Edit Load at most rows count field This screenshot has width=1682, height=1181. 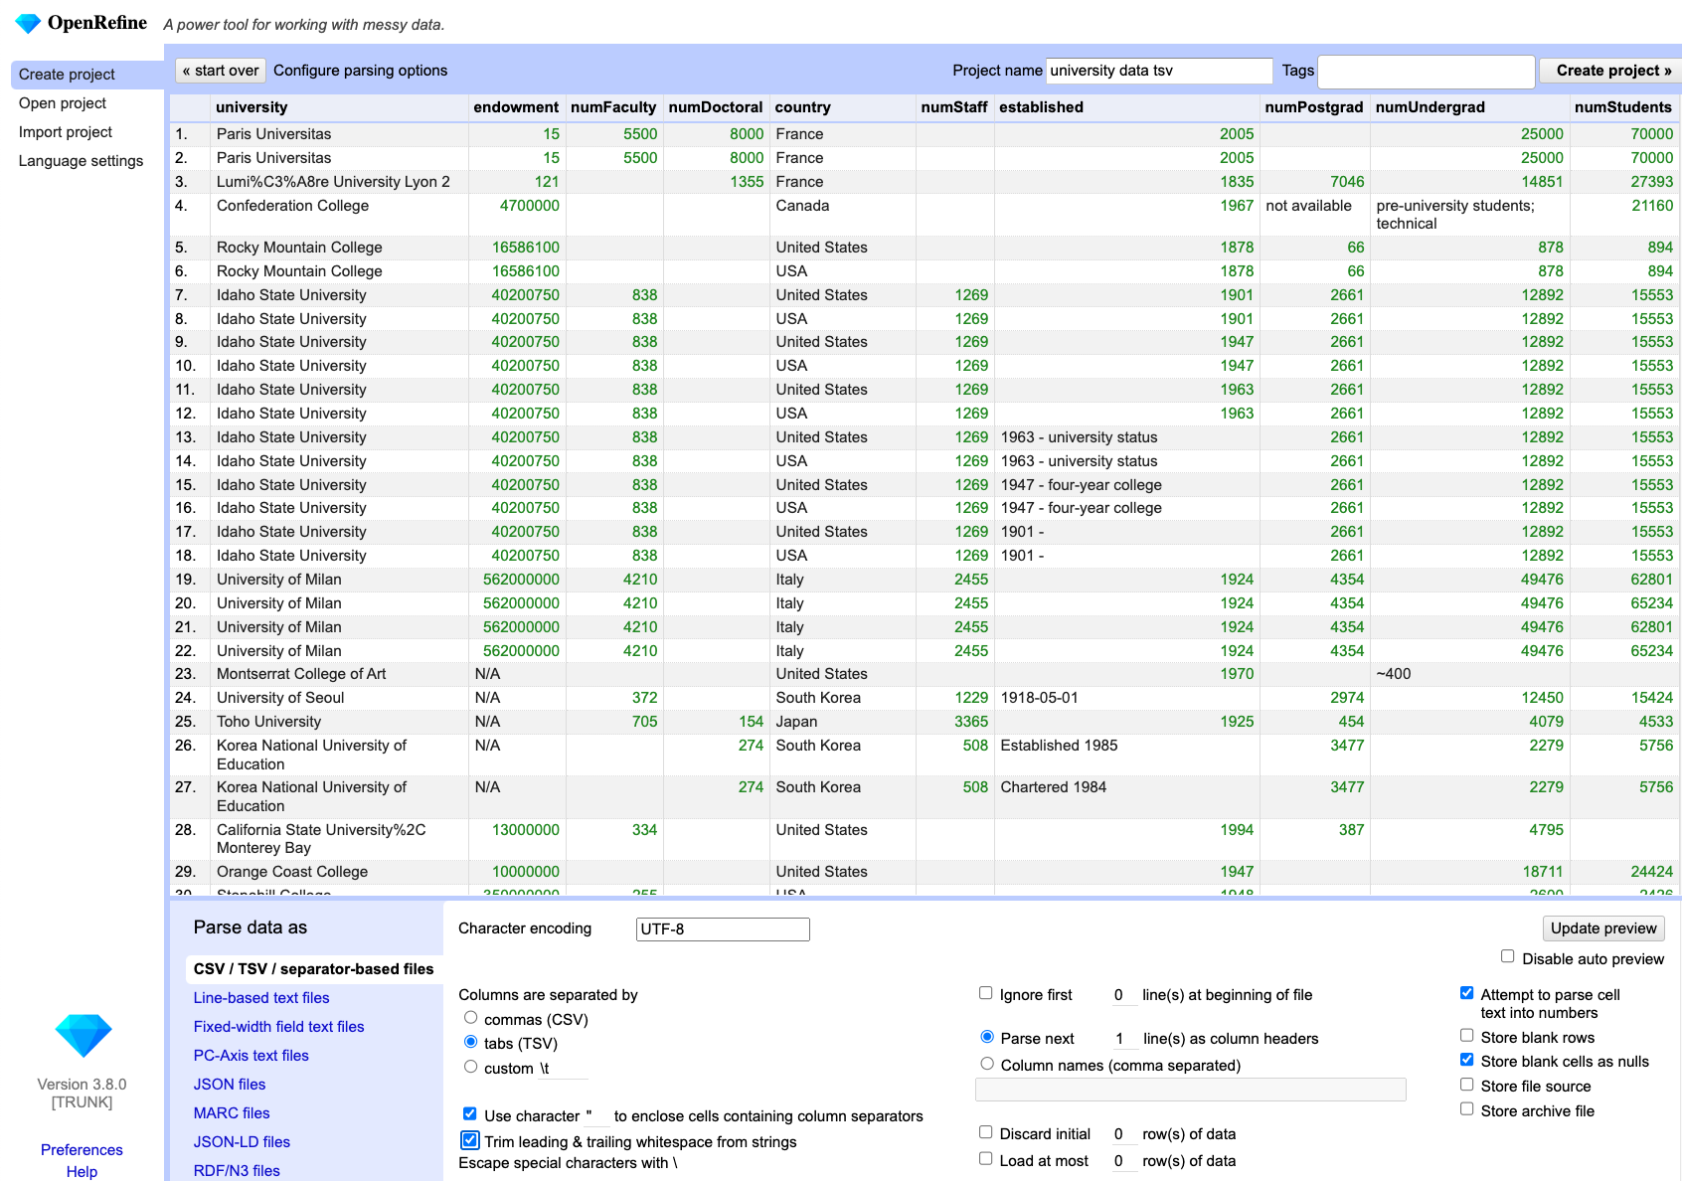coord(1123,1161)
